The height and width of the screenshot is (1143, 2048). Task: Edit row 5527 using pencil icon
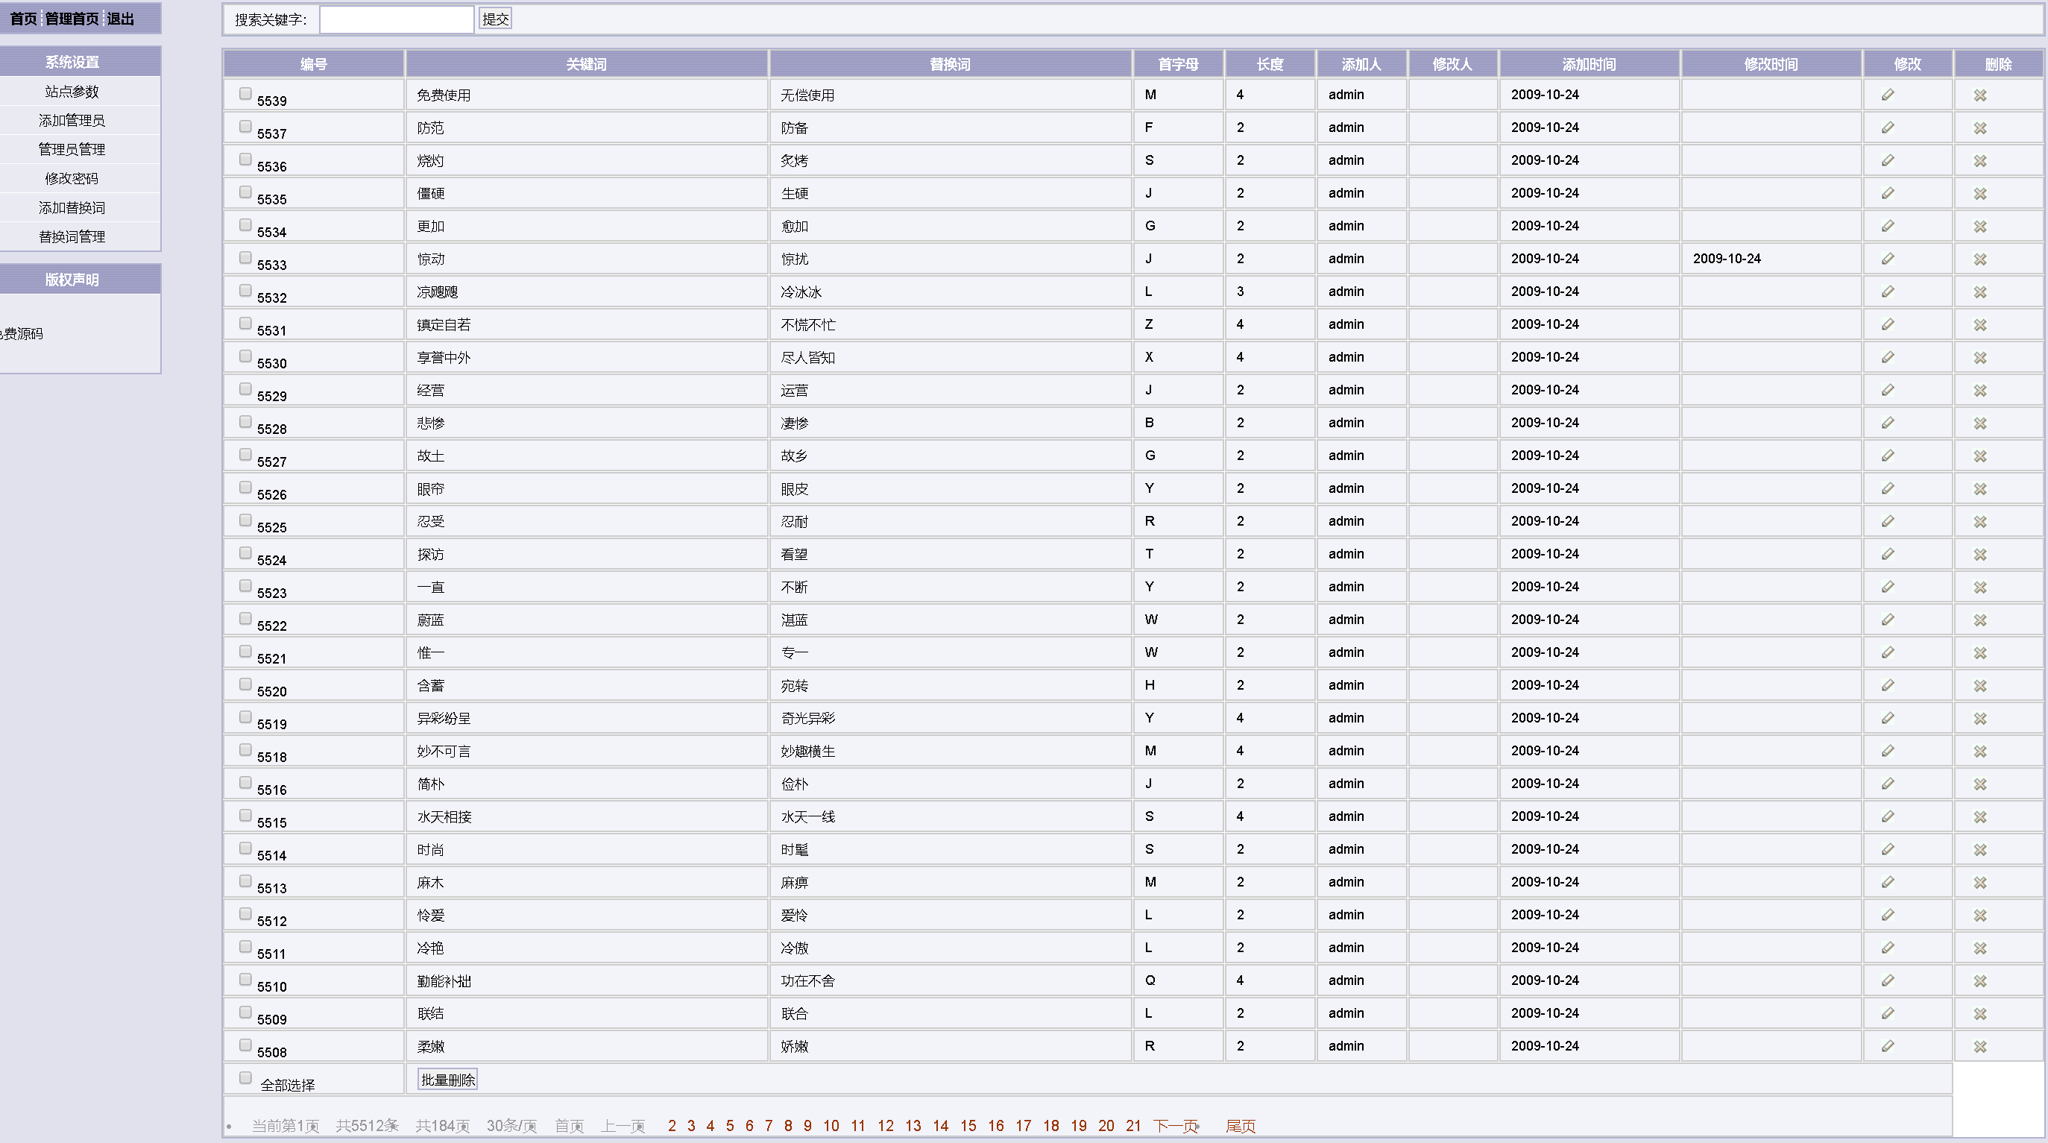tap(1888, 456)
